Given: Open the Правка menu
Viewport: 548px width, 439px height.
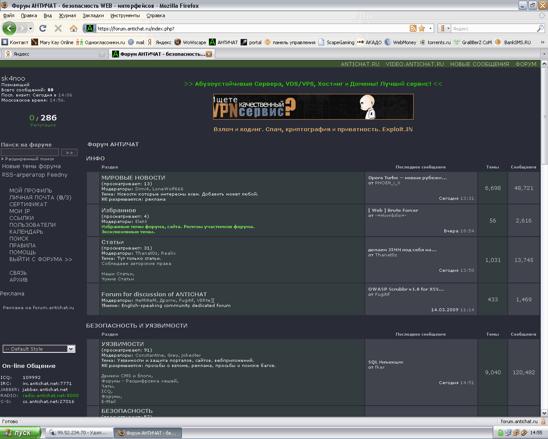Looking at the screenshot, I should coord(29,15).
